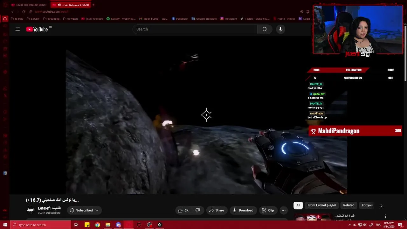Open the zoom magnifier in address bar
Screen dimensions: 407x229
point(302,12)
